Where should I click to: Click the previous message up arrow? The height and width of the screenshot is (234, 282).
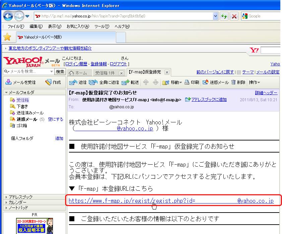[146, 82]
